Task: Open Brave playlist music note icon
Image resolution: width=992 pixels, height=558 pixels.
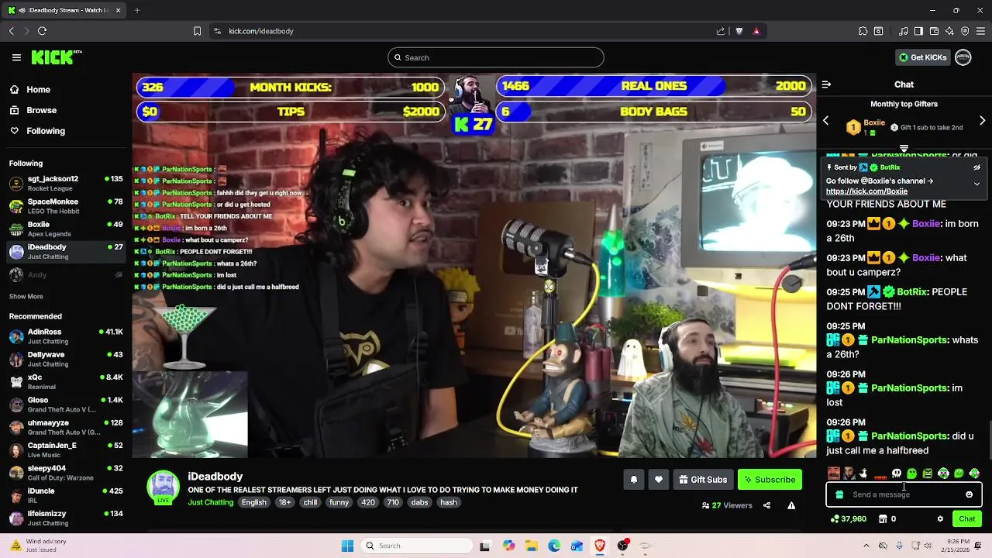Action: 904,31
